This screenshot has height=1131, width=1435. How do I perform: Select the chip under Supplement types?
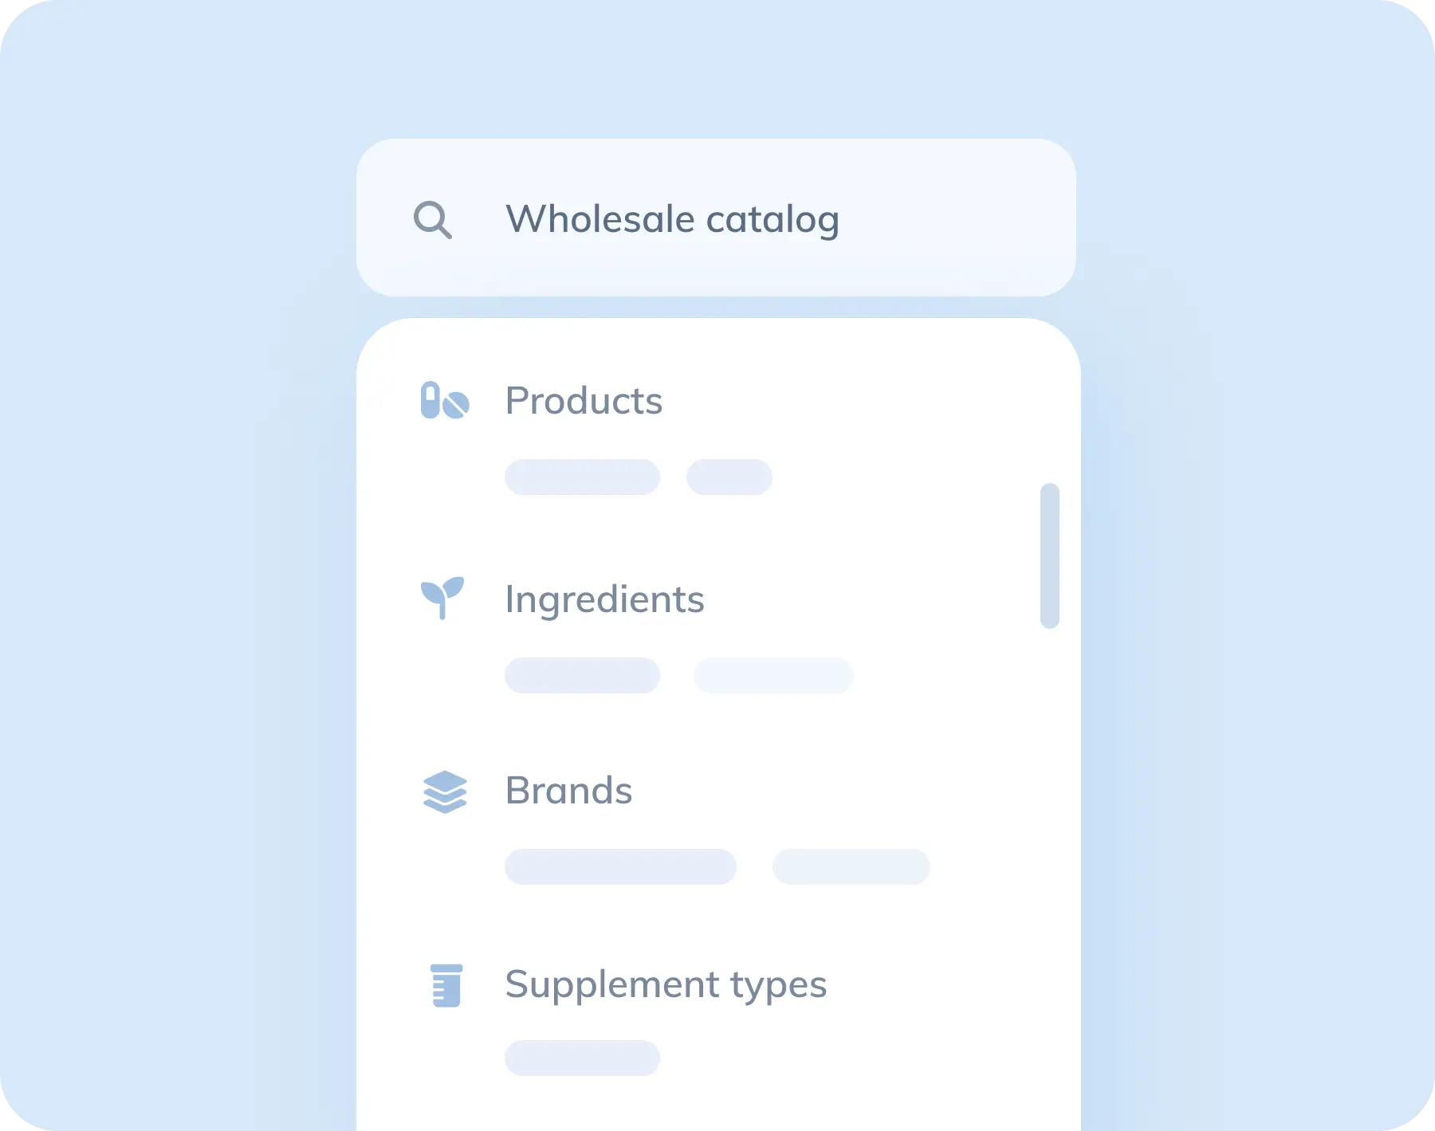[x=582, y=1058]
